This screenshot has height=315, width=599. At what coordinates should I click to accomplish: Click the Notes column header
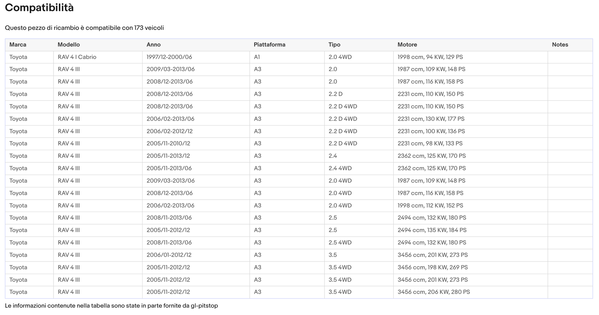pyautogui.click(x=570, y=45)
